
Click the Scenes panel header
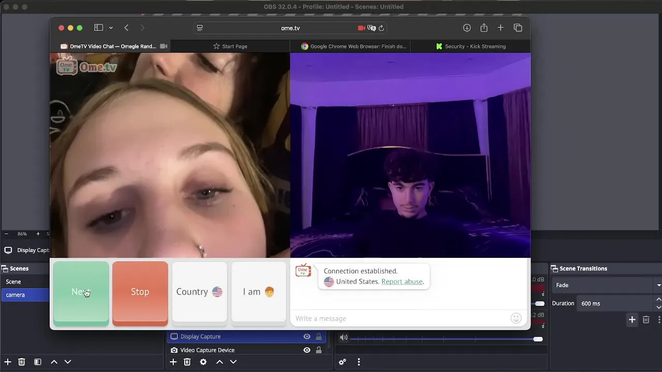tap(25, 269)
